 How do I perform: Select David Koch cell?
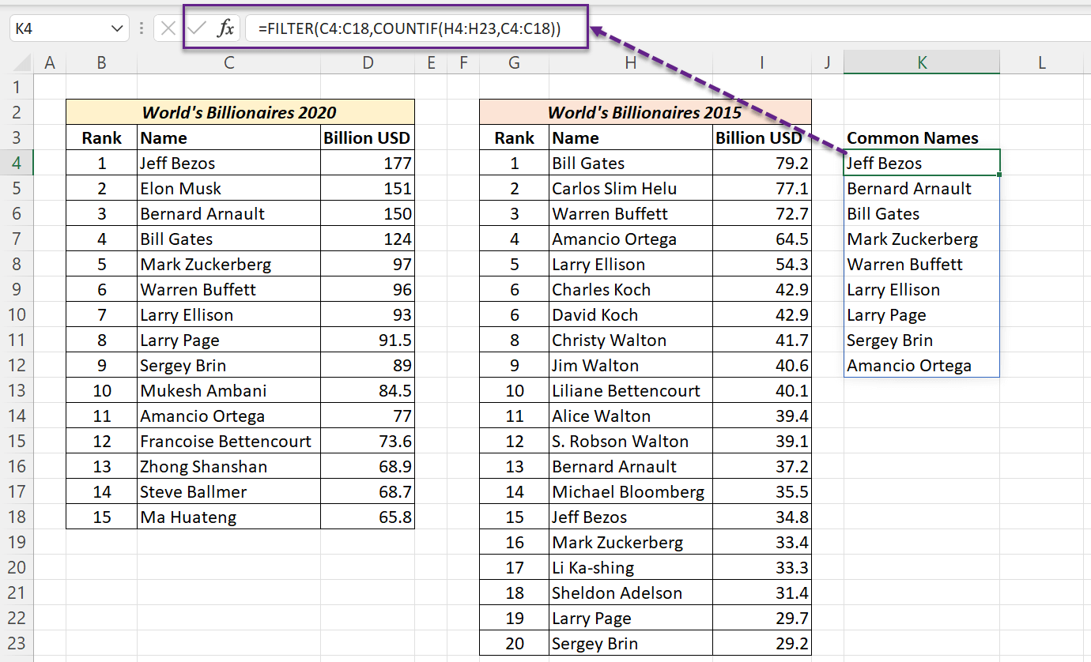click(631, 314)
